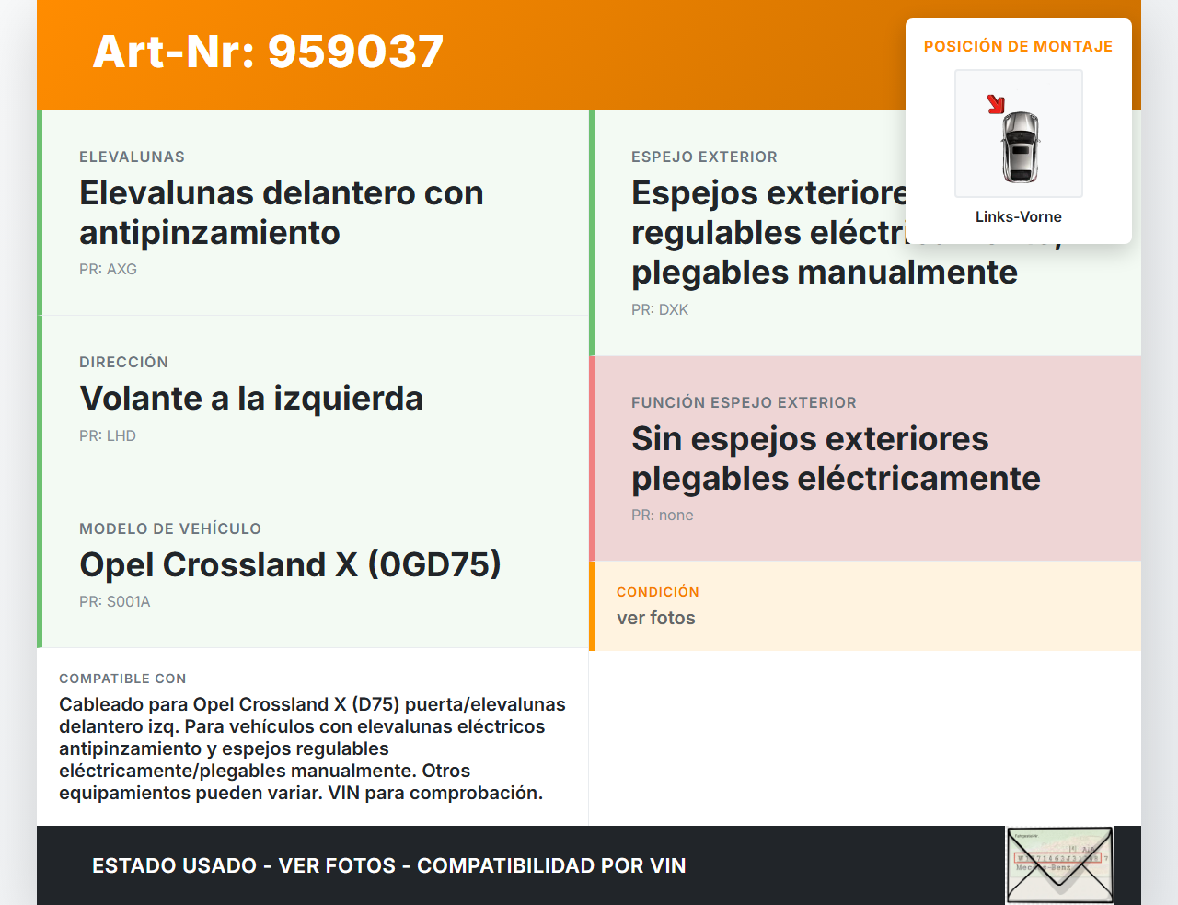Select 'Elevalunas delantero con antipinzamiento' title
The image size is (1178, 905).
click(282, 213)
